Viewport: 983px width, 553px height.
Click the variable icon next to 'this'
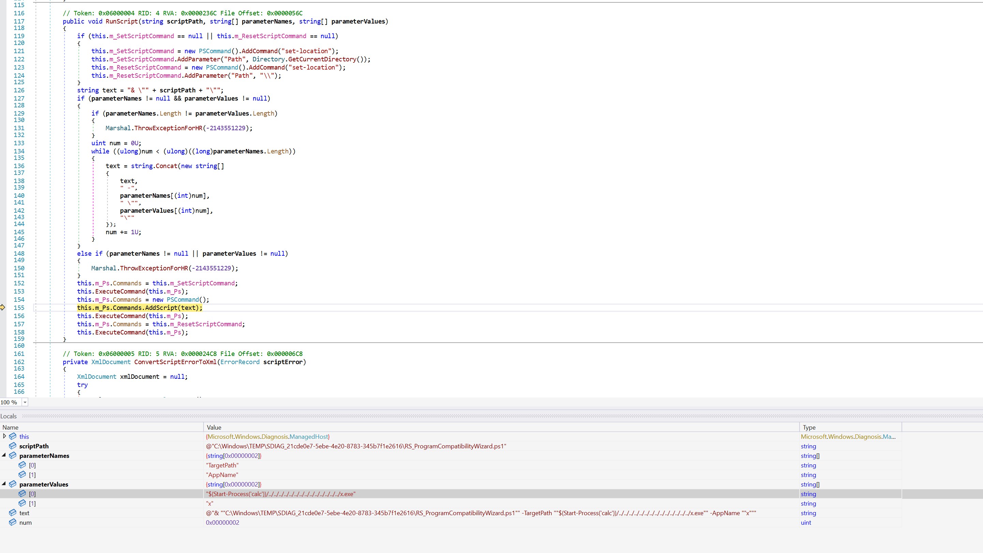pos(13,436)
